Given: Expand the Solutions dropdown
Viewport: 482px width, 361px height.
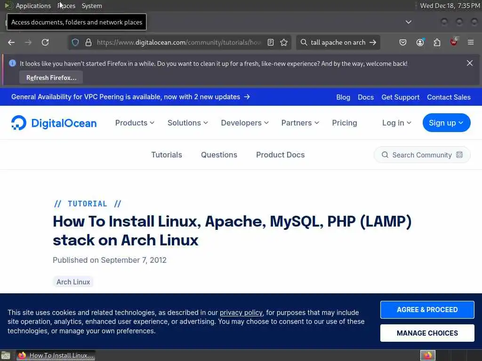Looking at the screenshot, I should coord(187,123).
